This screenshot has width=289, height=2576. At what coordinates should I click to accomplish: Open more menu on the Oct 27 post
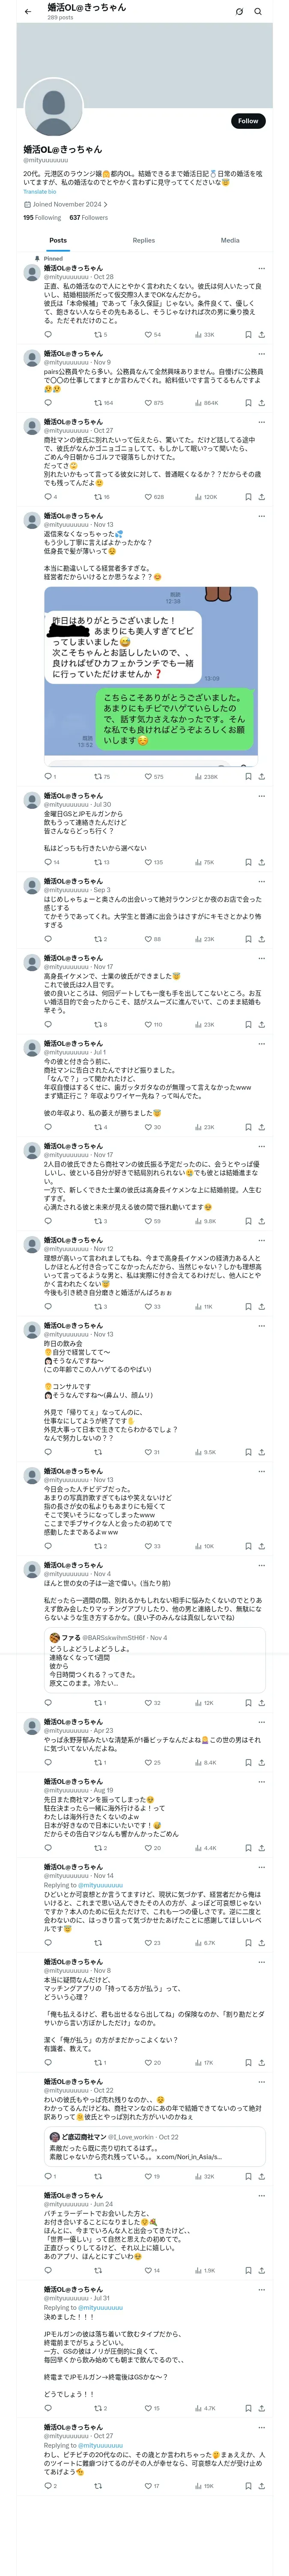pyautogui.click(x=262, y=422)
